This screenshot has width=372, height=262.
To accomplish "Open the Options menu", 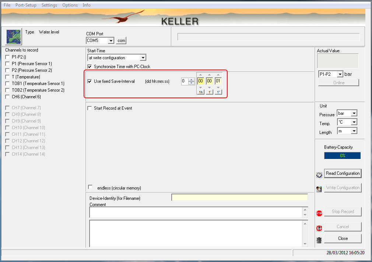I will pos(70,5).
